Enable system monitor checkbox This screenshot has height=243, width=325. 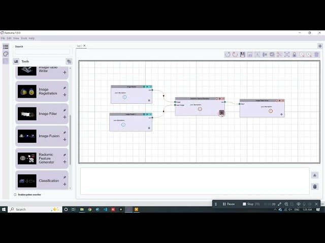coord(15,194)
